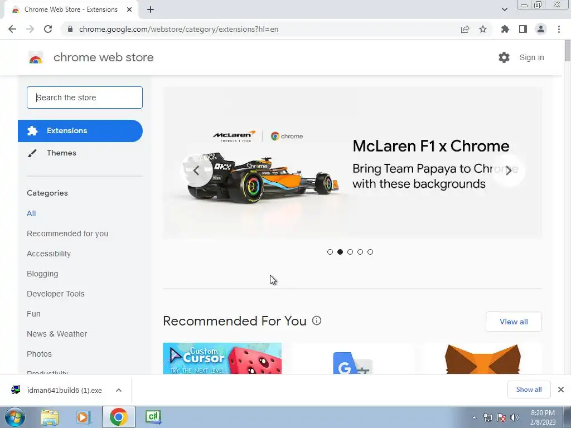Open a new tab

(x=151, y=9)
